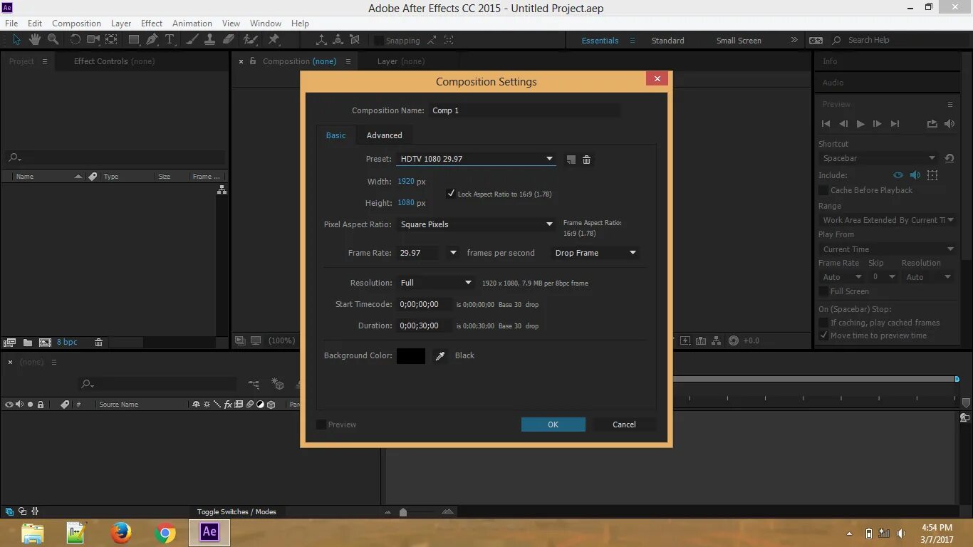This screenshot has width=973, height=547.
Task: Open the Spacebar shortcut dropdown
Action: pos(879,158)
